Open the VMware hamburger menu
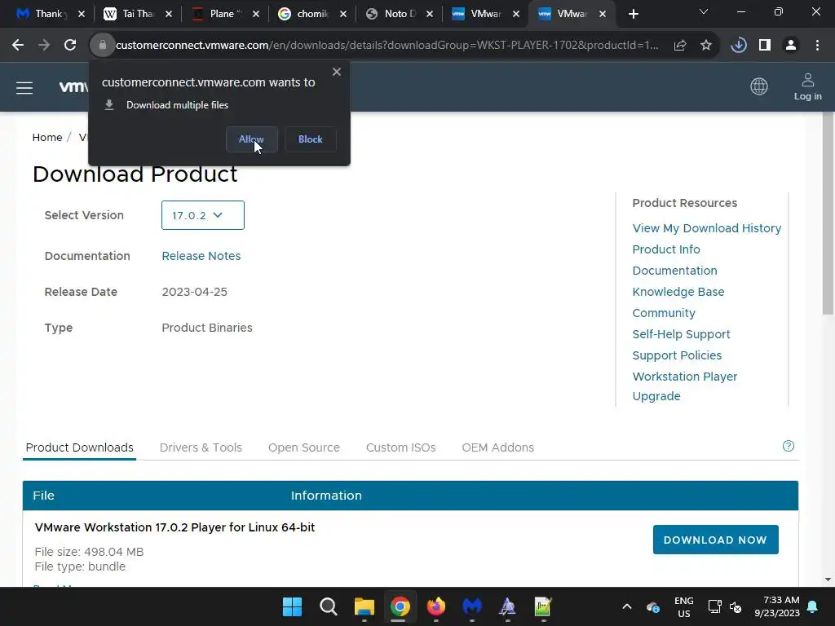Screen dimensions: 835x626 pyautogui.click(x=24, y=88)
